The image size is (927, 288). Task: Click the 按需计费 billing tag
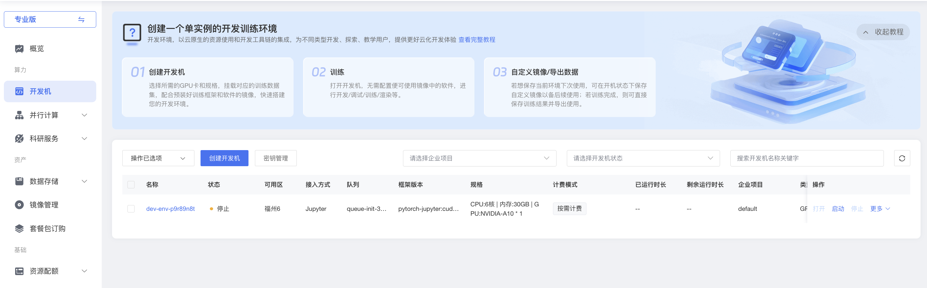click(569, 209)
